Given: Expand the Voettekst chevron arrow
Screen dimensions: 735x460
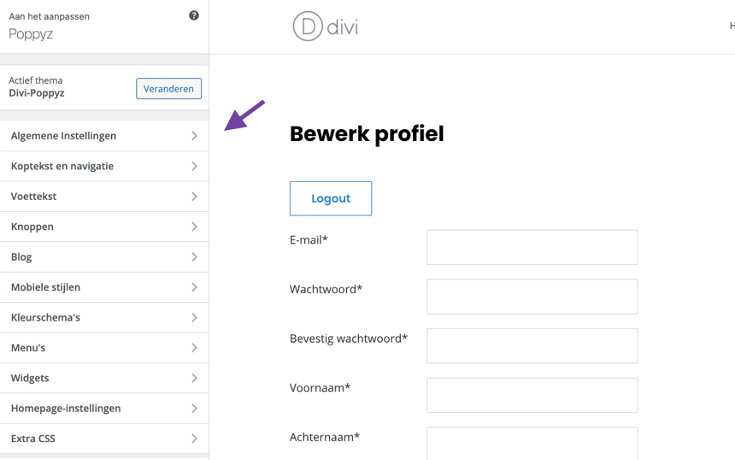Looking at the screenshot, I should pos(194,197).
